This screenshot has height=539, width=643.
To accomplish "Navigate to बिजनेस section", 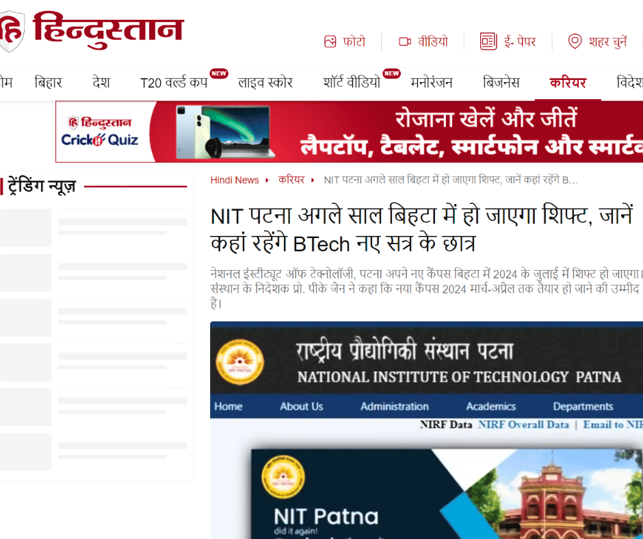I will (501, 83).
